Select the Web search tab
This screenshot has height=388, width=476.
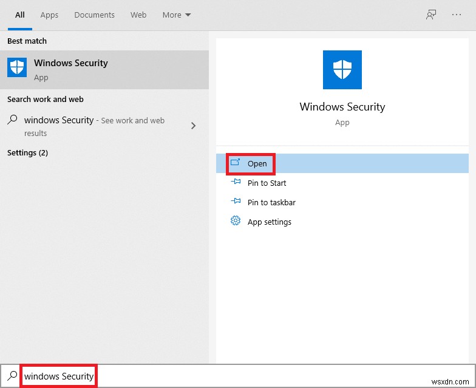pos(138,15)
